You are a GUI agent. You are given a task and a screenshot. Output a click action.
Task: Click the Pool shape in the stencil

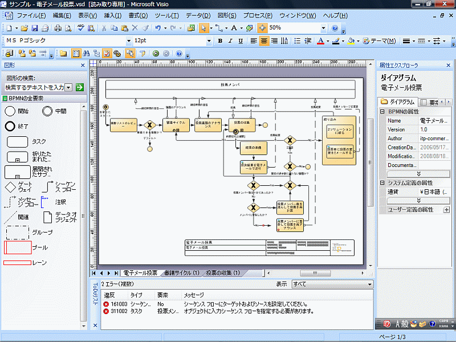[17, 248]
